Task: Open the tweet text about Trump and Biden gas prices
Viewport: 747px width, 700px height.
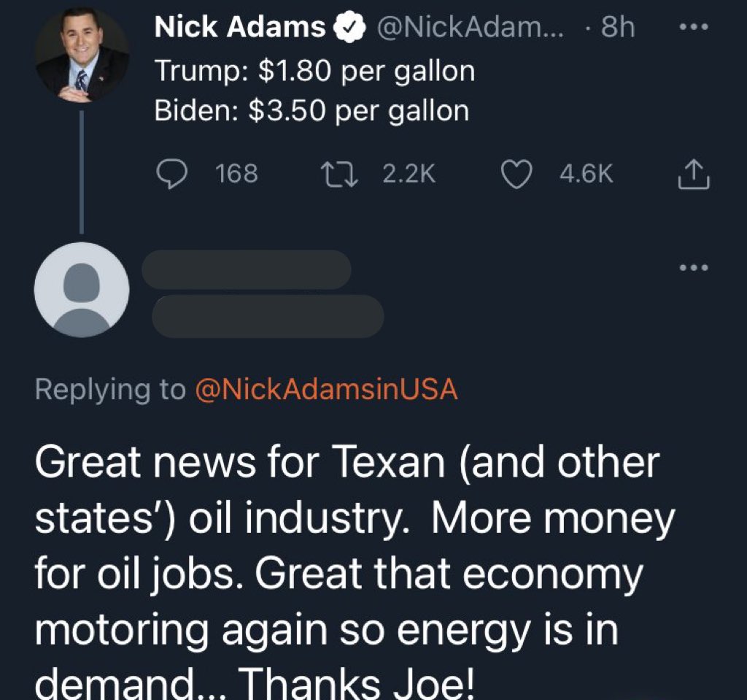Action: coord(314,91)
